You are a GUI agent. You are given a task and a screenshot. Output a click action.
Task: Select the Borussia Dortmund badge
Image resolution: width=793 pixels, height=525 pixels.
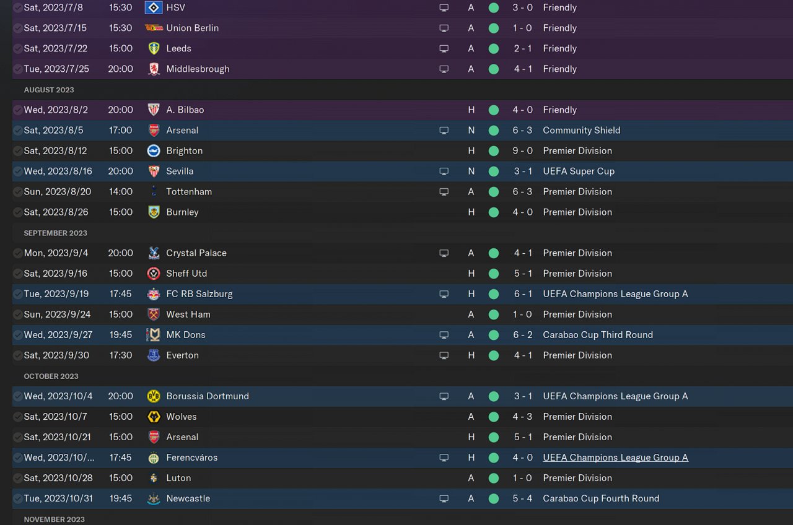click(x=153, y=396)
